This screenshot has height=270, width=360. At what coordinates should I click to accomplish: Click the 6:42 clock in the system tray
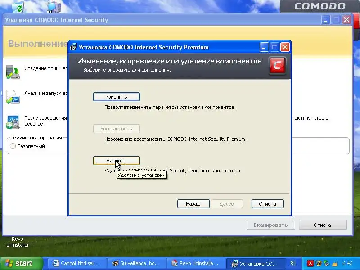pos(347,263)
